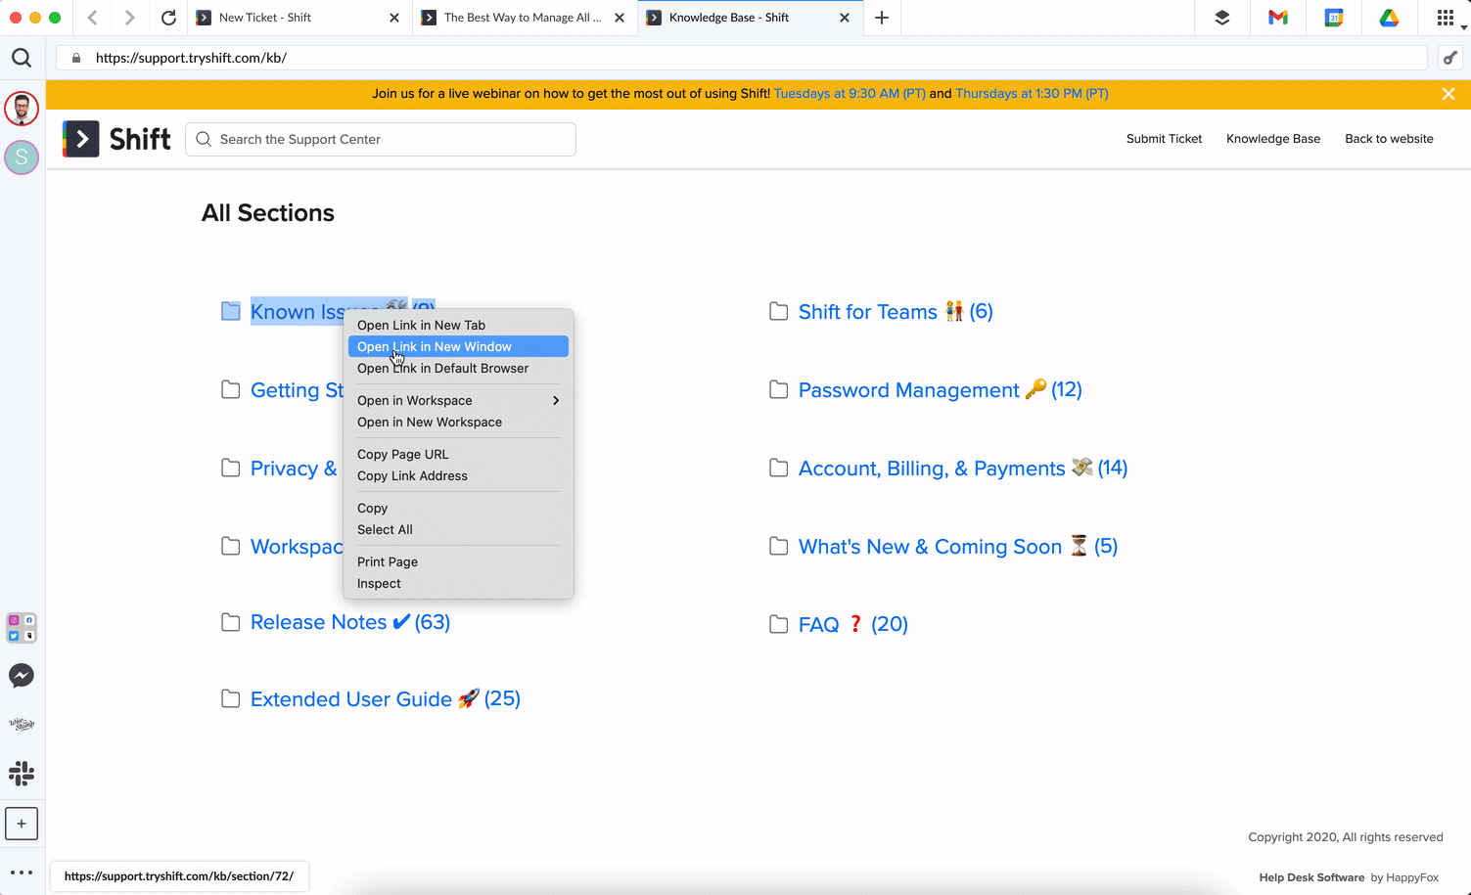Image resolution: width=1471 pixels, height=895 pixels.
Task: Click the stacked layers toolbar icon
Action: pyautogui.click(x=1222, y=18)
